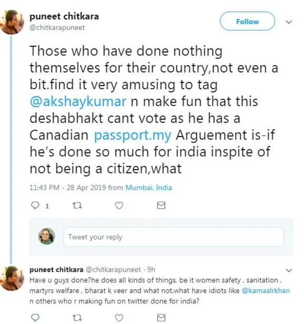Retweet the second tweet
The width and height of the screenshot is (304, 324).
tap(76, 317)
